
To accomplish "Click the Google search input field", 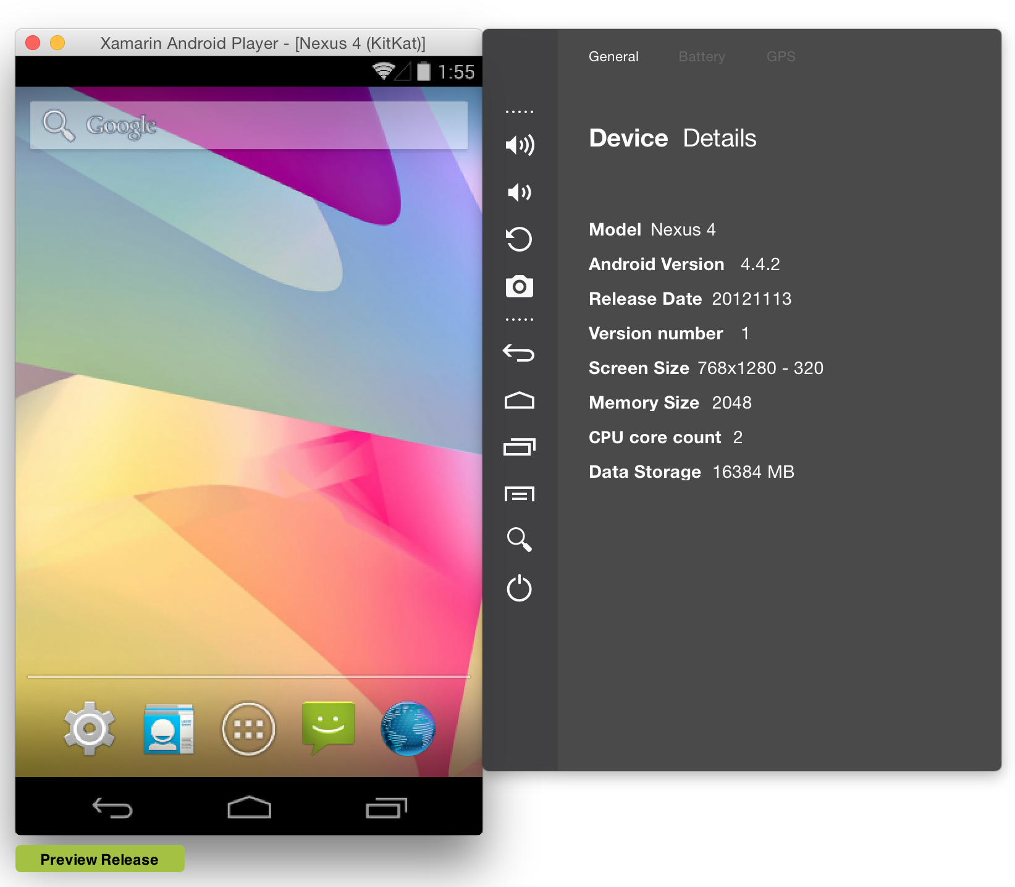I will pos(249,125).
